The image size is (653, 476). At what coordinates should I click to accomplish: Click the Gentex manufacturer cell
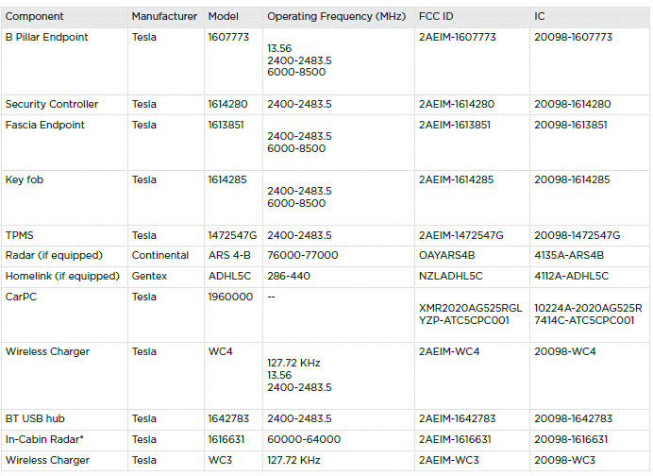149,277
